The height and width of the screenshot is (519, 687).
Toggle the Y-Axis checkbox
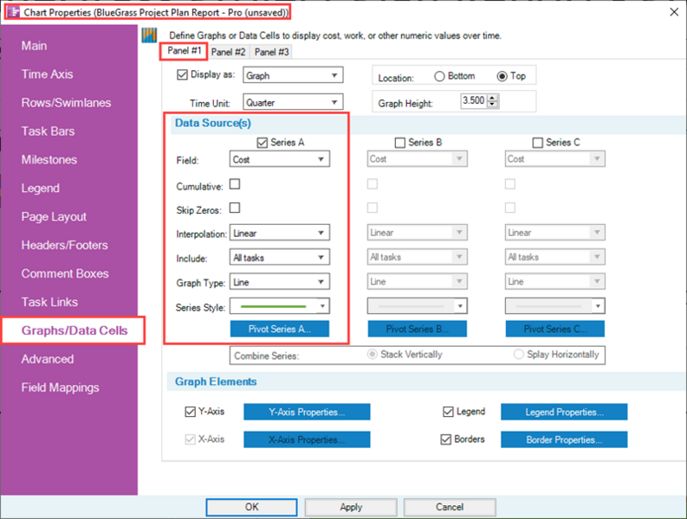[x=190, y=412]
